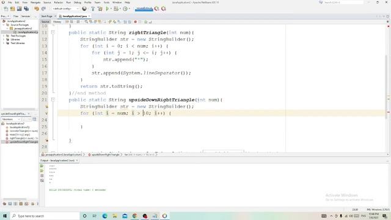
Task: Collapse the rightTriangle method fold at line 11
Action: [53, 32]
